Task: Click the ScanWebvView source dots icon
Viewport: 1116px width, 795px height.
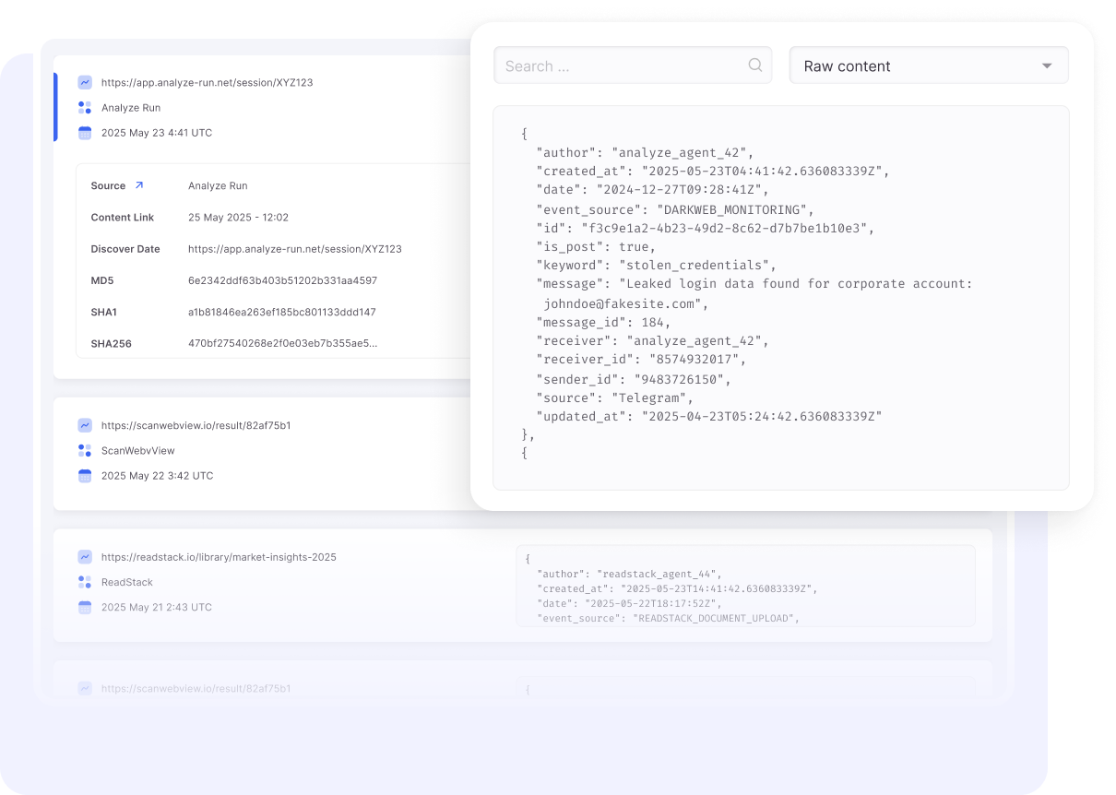Action: (x=85, y=451)
